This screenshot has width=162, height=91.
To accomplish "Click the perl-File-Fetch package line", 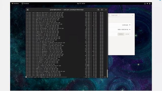I will click(65, 58).
